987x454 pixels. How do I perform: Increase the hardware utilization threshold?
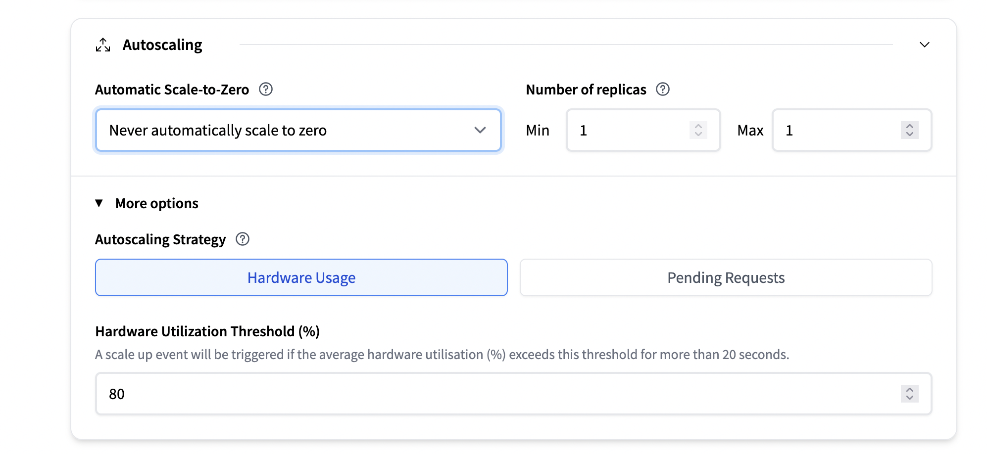(909, 390)
